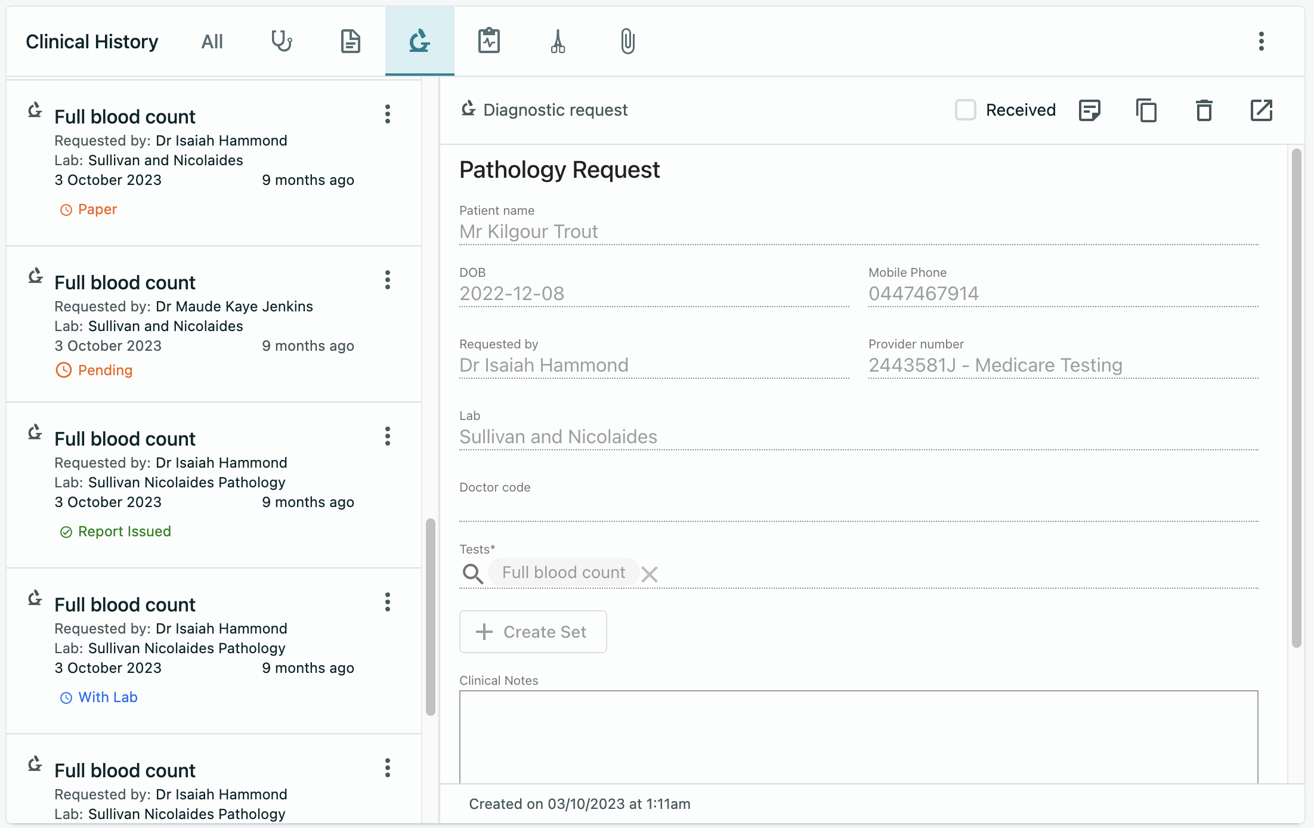Open options menu on first Full blood count

(x=388, y=114)
